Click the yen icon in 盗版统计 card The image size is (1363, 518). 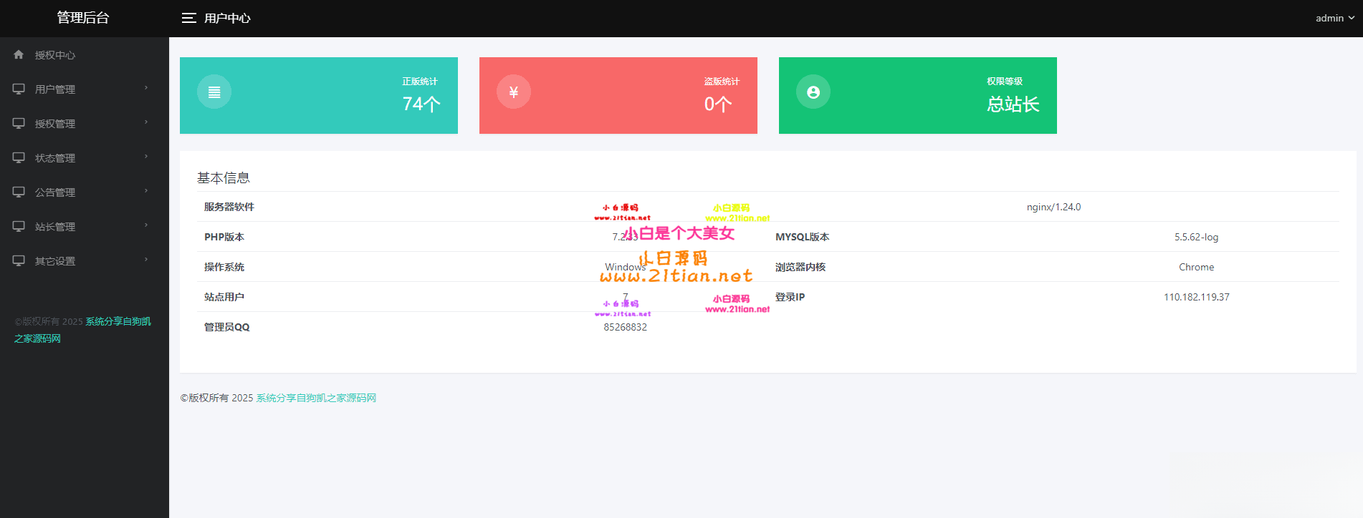click(x=514, y=92)
